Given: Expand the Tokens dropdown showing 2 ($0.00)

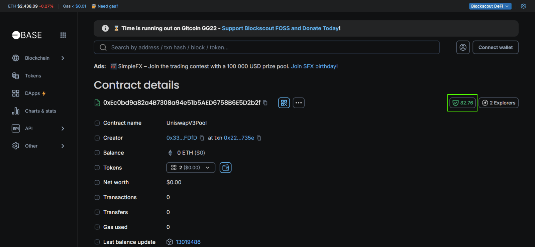Looking at the screenshot, I should coord(191,168).
